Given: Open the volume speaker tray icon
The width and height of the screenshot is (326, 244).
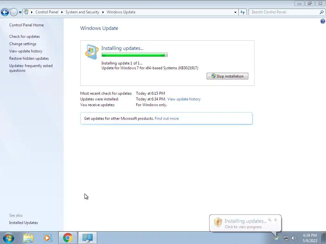Looking at the screenshot, I should click(x=294, y=238).
